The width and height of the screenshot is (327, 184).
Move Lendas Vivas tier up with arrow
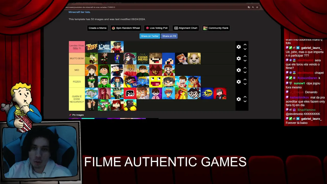pos(245,45)
